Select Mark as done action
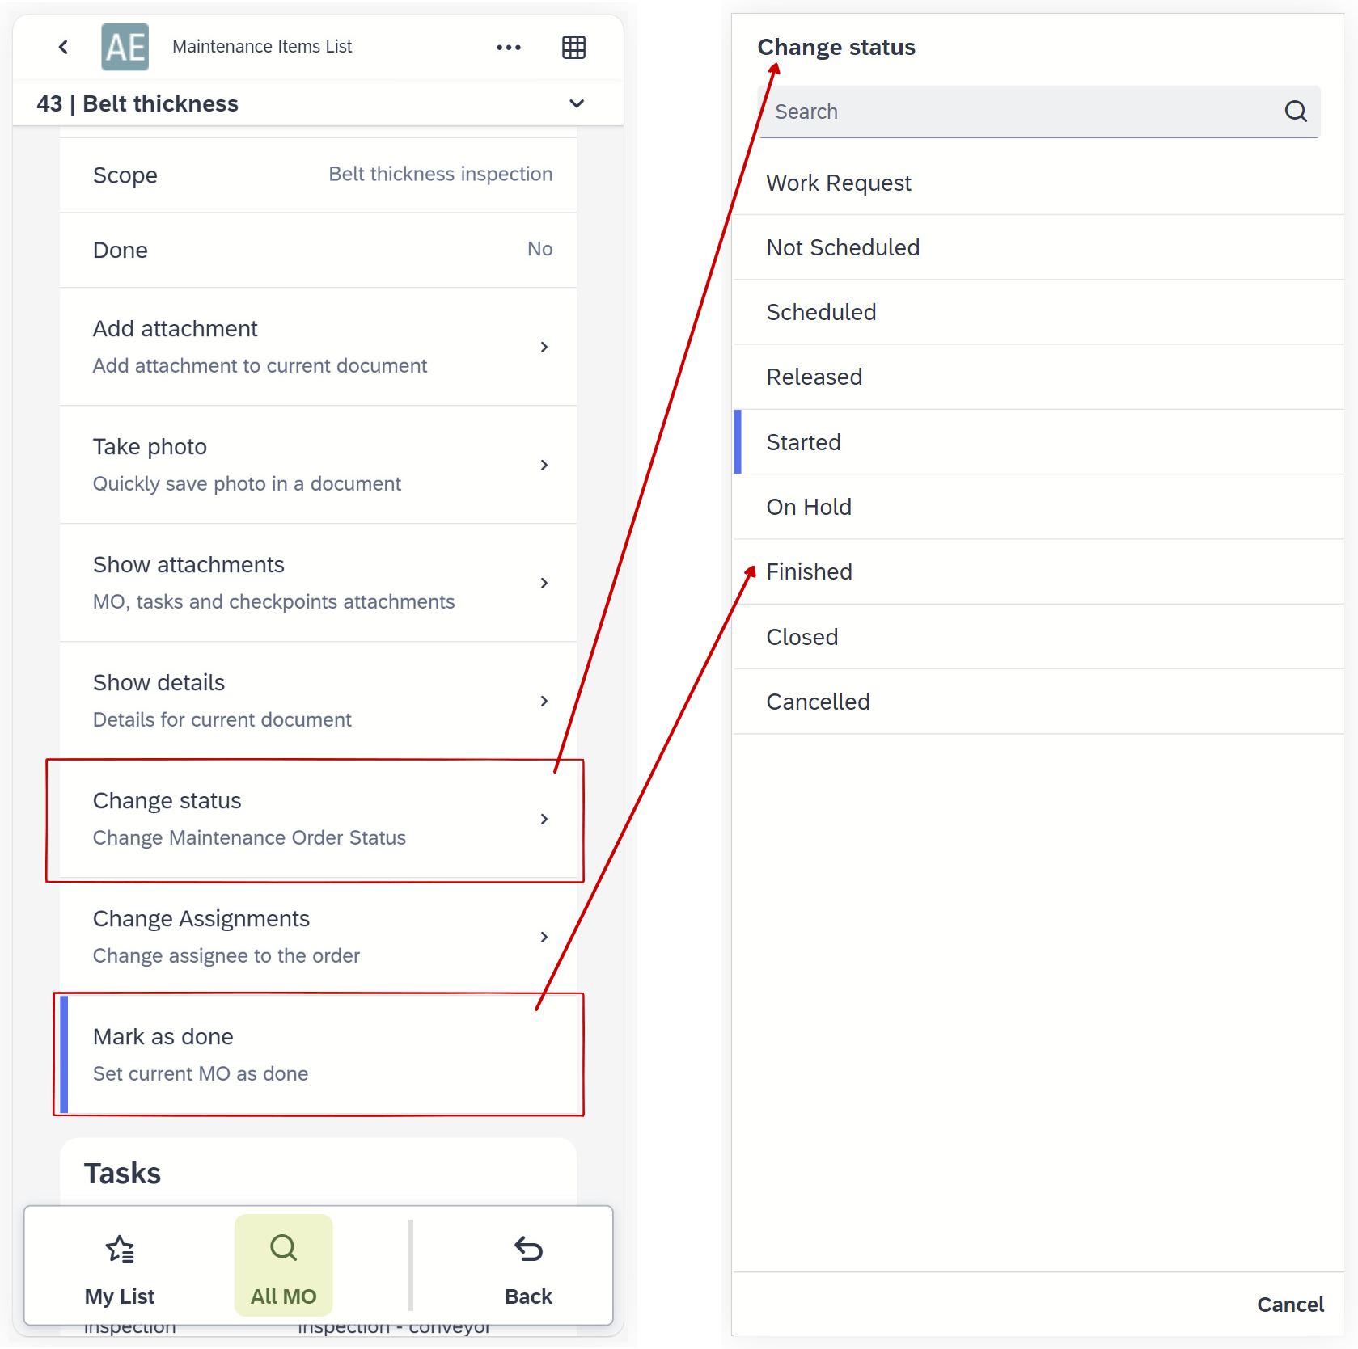 318,1055
